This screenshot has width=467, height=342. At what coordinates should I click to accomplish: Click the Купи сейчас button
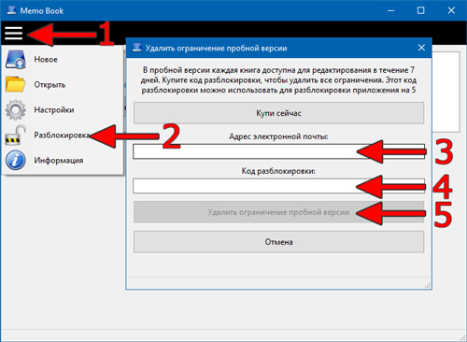[278, 113]
